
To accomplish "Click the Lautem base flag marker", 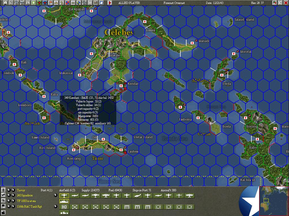I will tap(121, 150).
